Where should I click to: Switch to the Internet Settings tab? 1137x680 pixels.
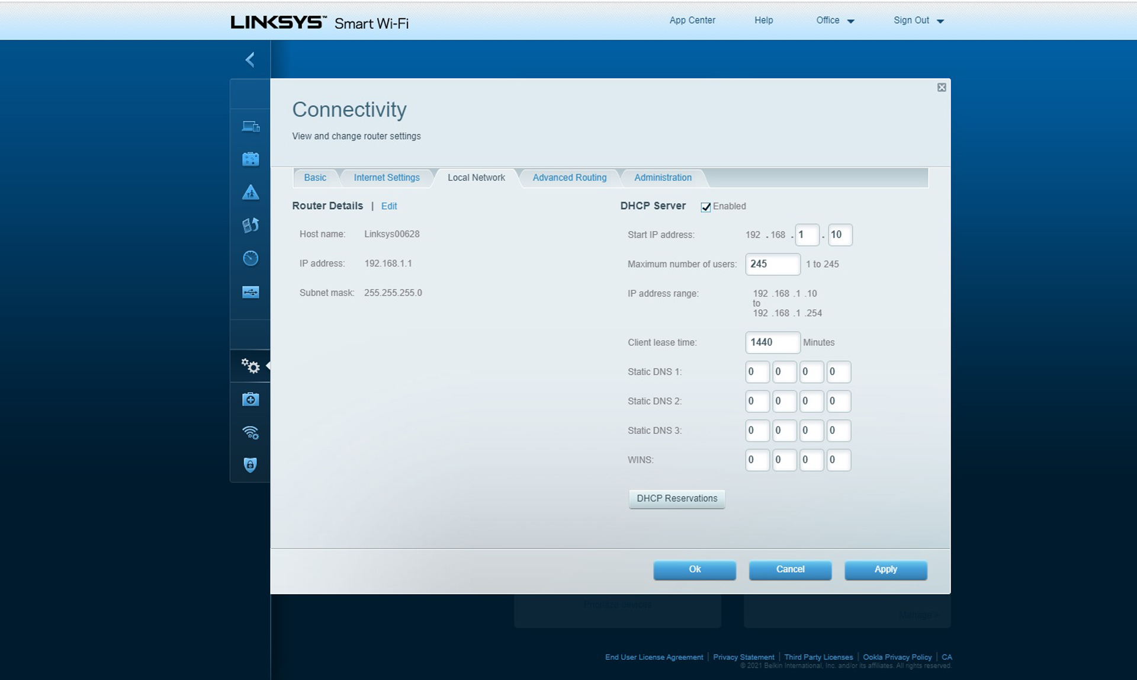[x=386, y=178]
